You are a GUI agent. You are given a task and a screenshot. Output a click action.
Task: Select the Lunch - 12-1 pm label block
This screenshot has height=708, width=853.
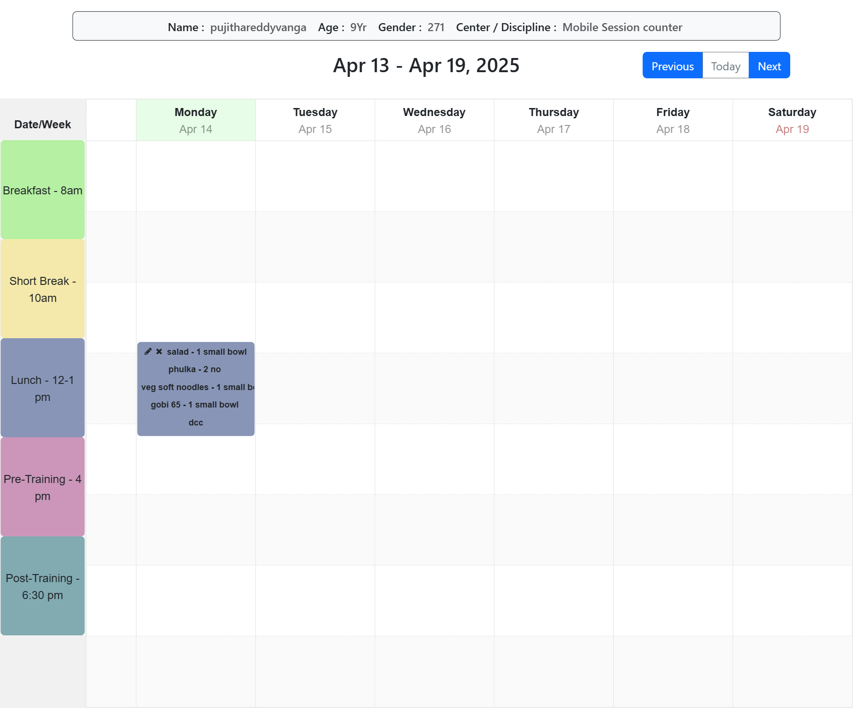pos(42,388)
